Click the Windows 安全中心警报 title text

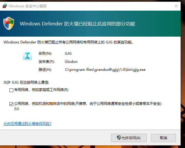[28, 6]
